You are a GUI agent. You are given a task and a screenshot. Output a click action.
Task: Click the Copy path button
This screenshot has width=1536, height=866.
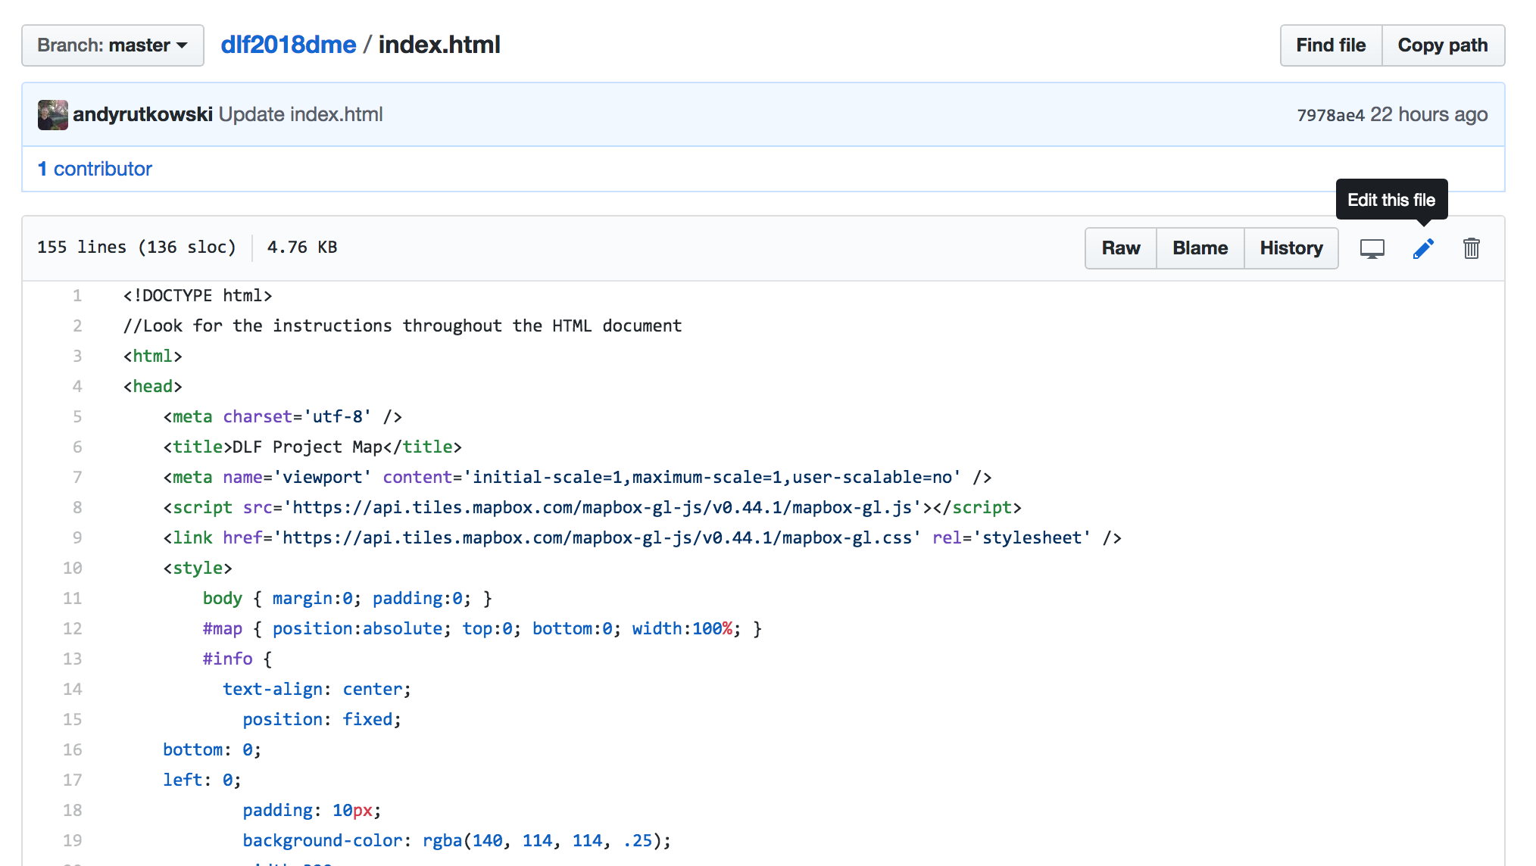click(1442, 45)
